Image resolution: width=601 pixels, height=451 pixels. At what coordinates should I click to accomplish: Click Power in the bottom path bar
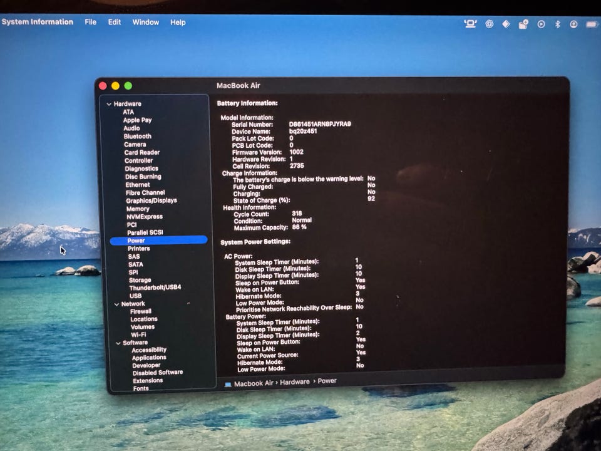tap(327, 381)
